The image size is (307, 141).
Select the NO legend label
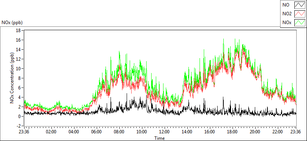click(286, 5)
